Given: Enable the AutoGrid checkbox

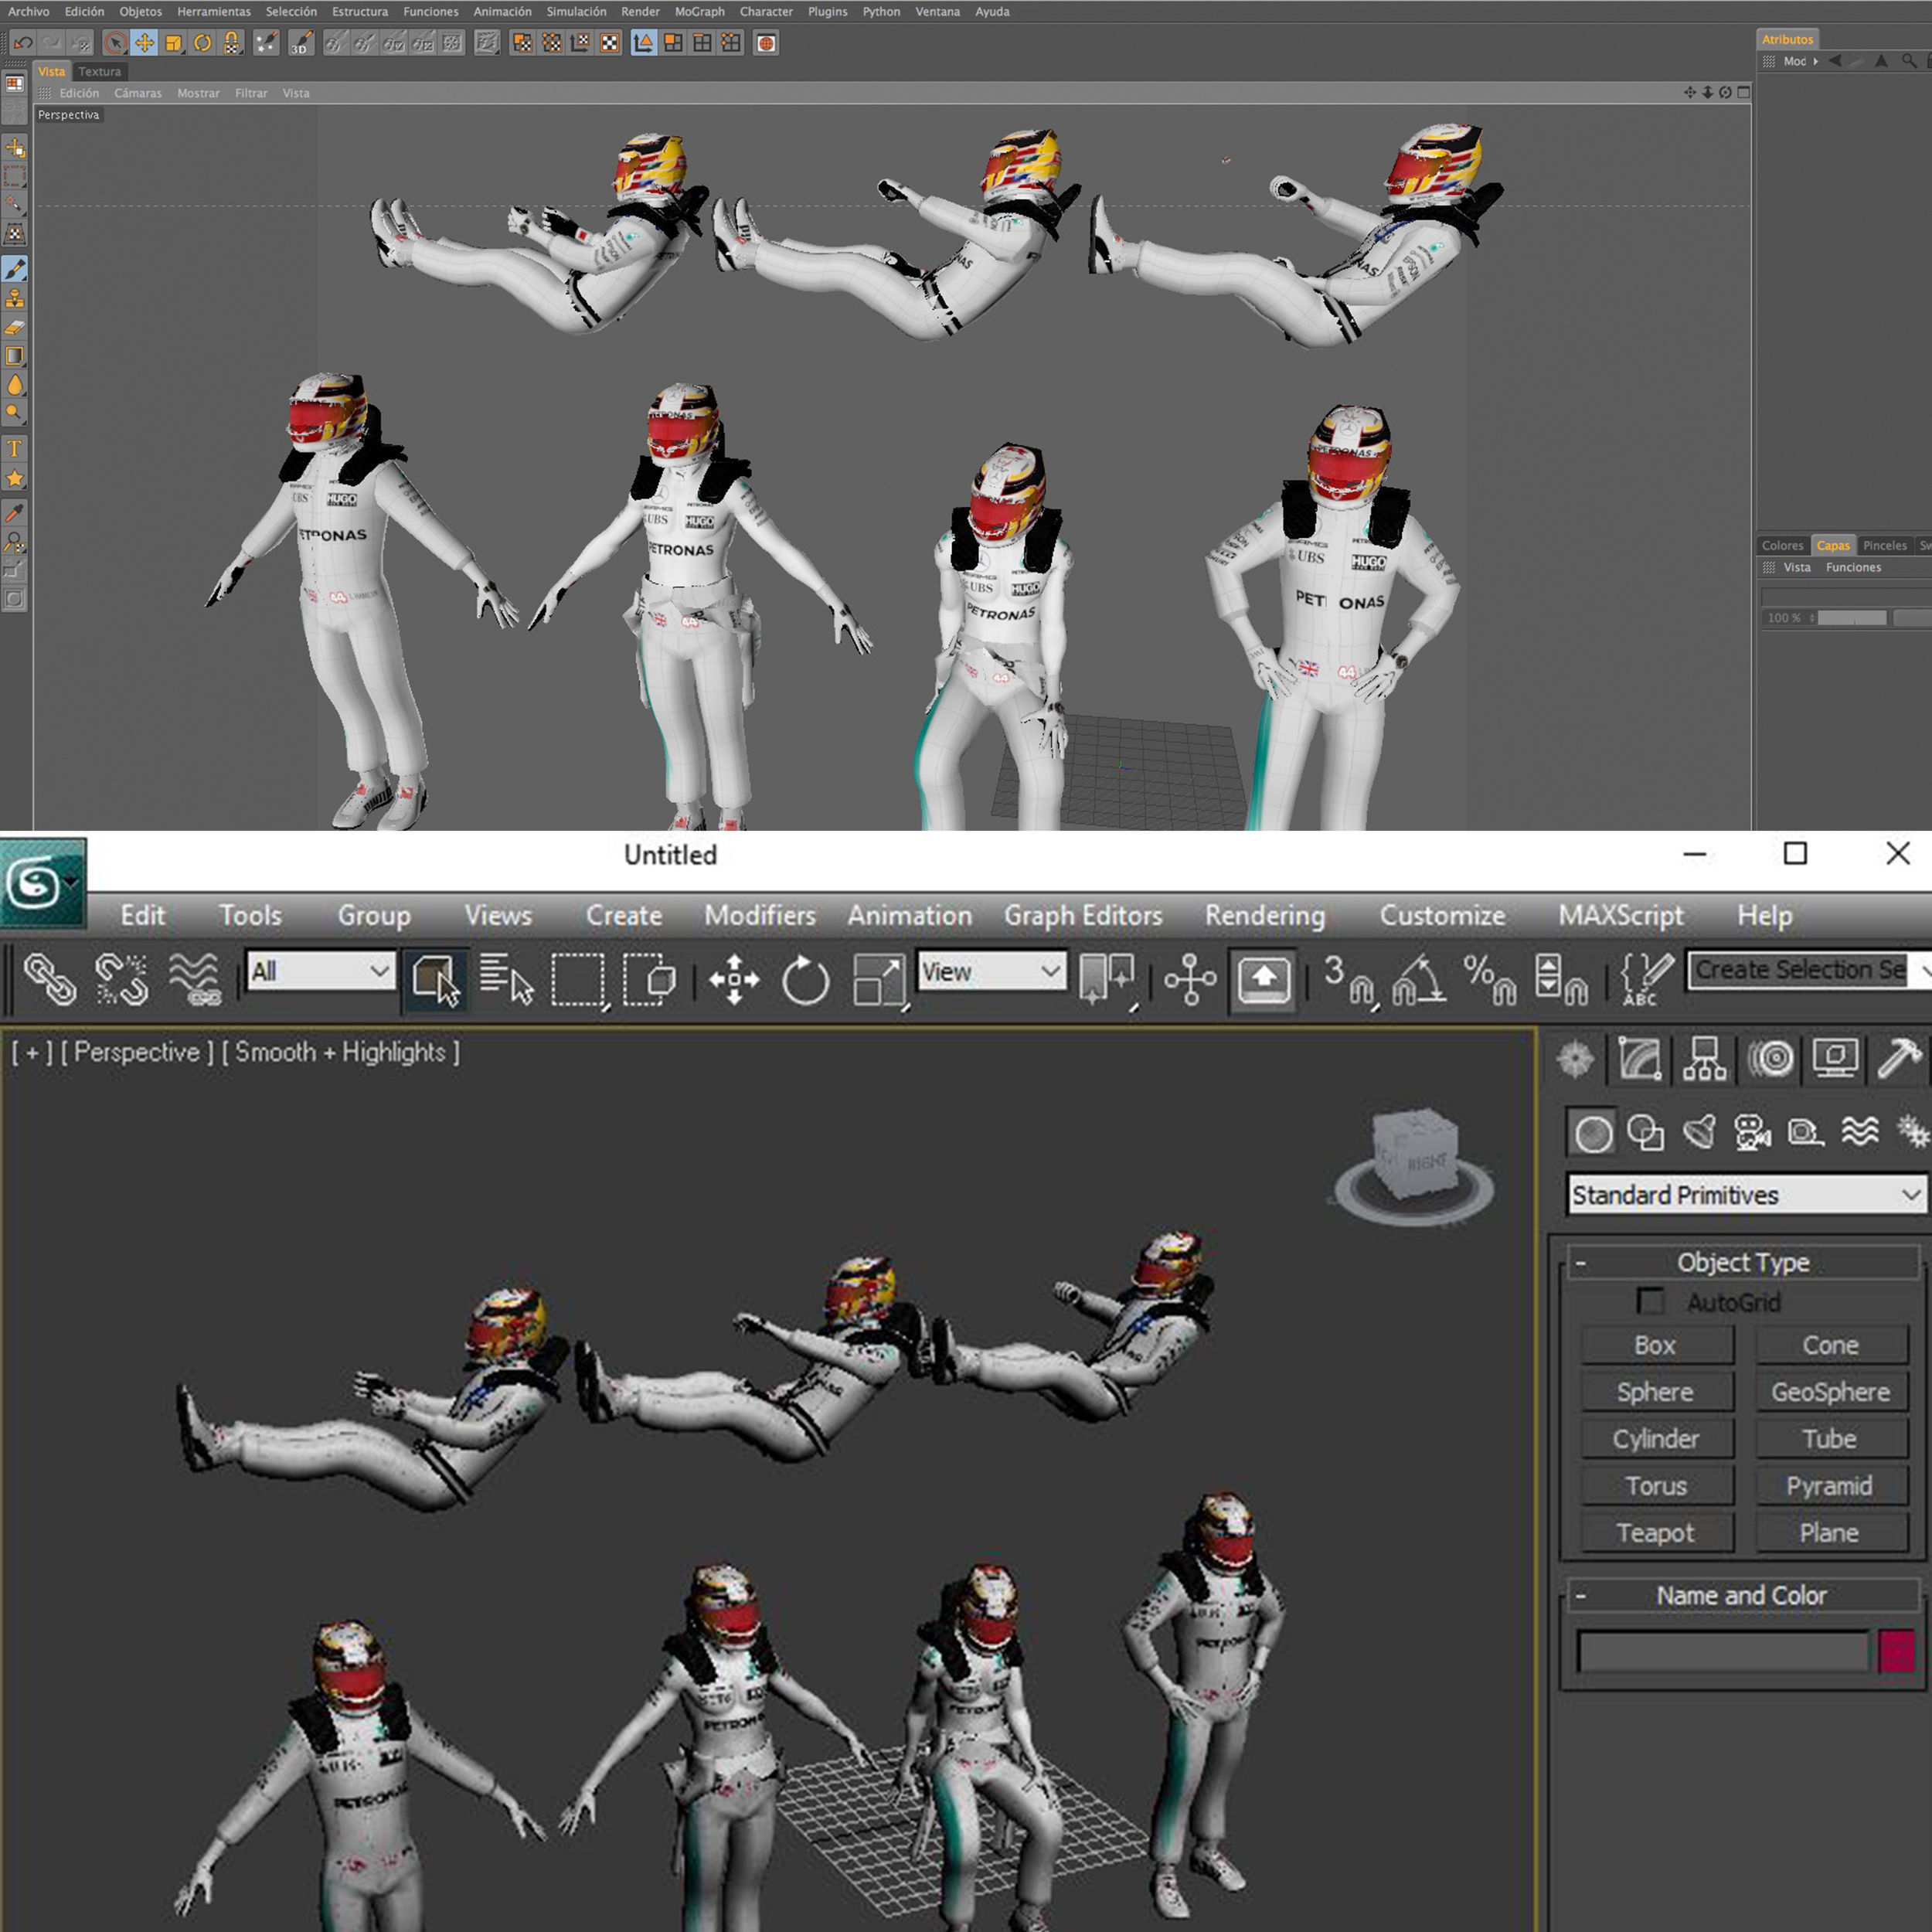Looking at the screenshot, I should [x=1650, y=1301].
